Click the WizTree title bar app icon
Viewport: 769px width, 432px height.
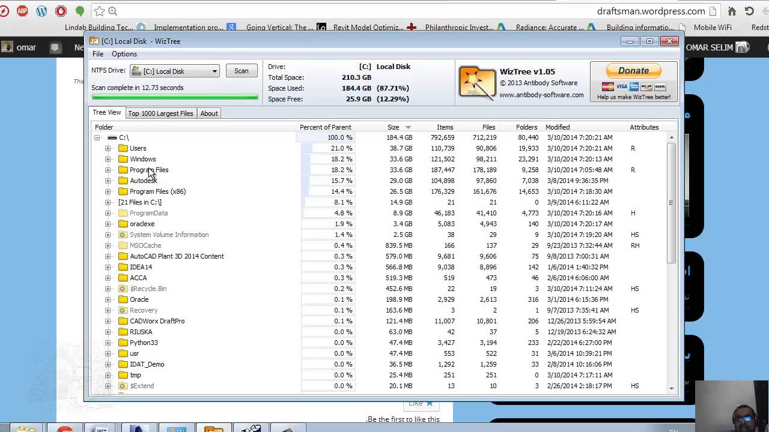point(94,41)
